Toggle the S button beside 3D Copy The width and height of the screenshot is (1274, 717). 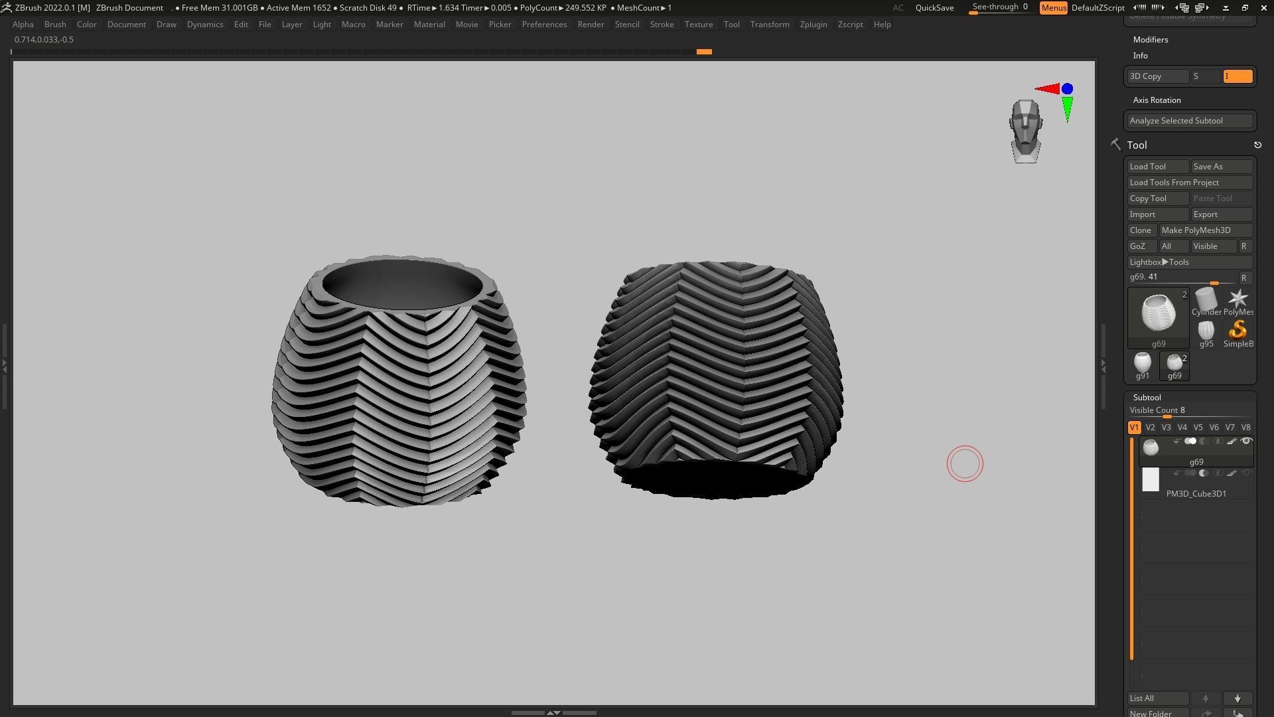[1206, 76]
